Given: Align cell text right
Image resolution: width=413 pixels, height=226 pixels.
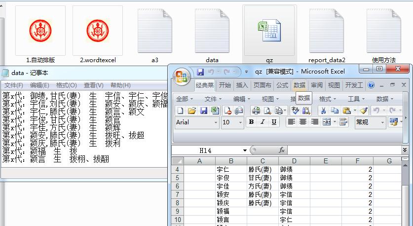Looking at the screenshot, I should (314, 122).
